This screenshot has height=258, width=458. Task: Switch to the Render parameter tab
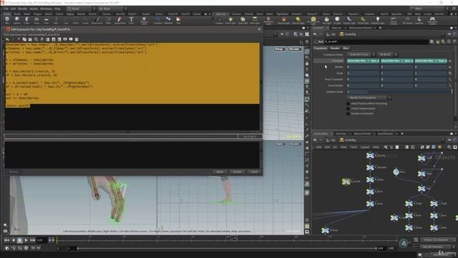click(335, 48)
